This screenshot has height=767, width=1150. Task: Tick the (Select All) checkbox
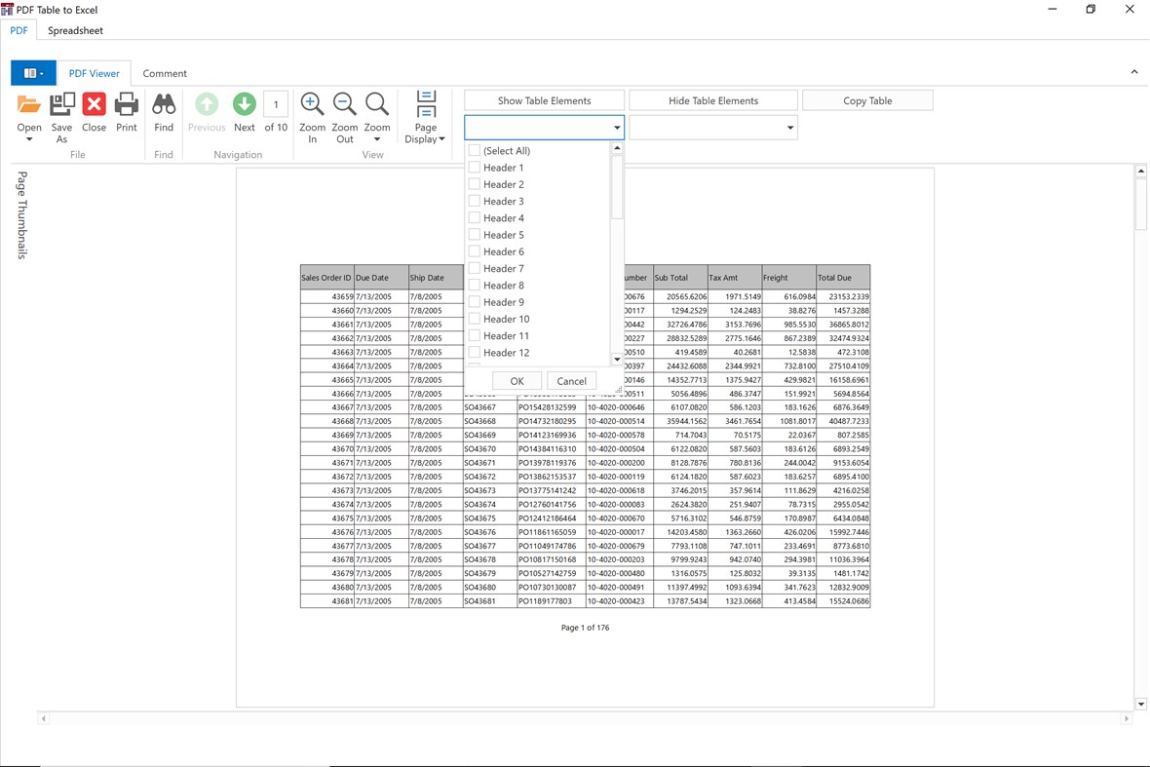(x=475, y=150)
